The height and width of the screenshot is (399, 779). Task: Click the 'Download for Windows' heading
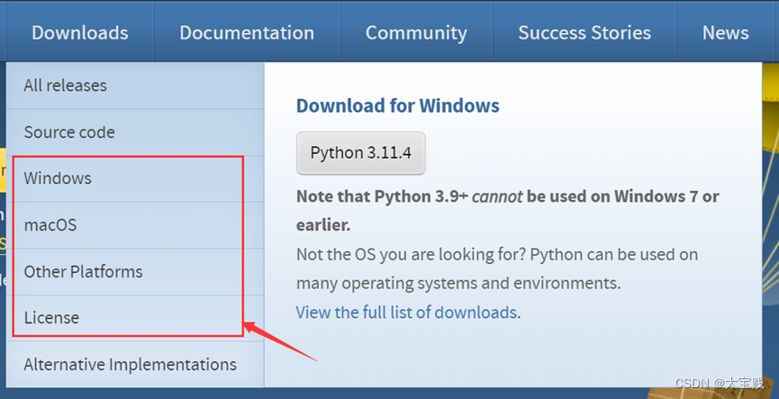[x=398, y=106]
